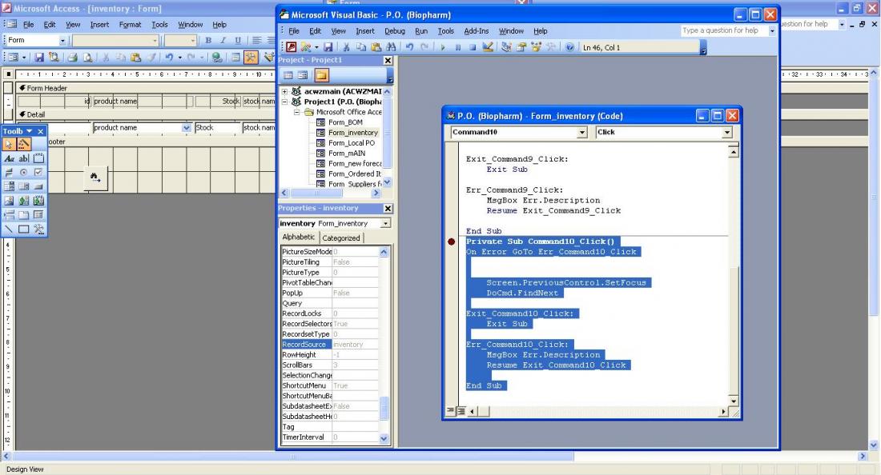The height and width of the screenshot is (475, 881).
Task: Open the Command10 object dropdown
Action: point(582,133)
